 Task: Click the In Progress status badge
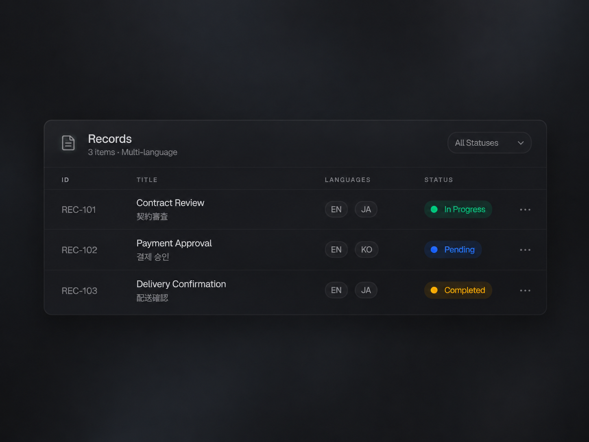click(x=458, y=209)
